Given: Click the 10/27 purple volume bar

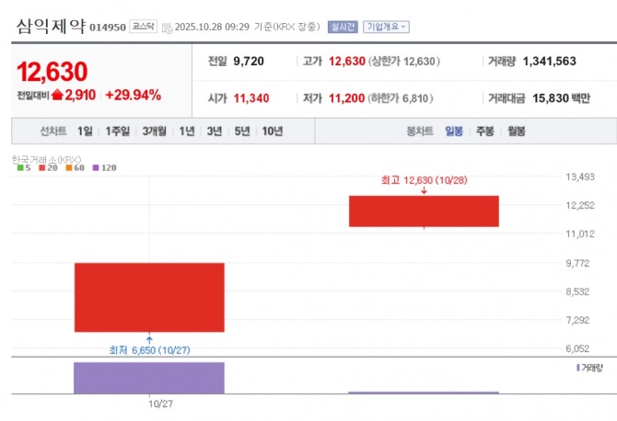Looking at the screenshot, I should pos(149,378).
